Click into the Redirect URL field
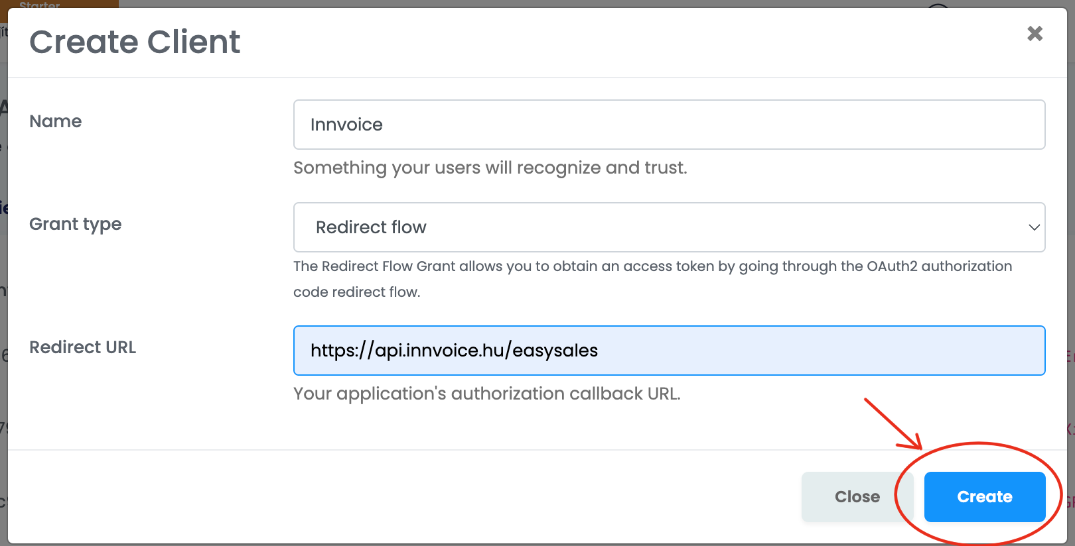Image resolution: width=1075 pixels, height=546 pixels. pos(669,351)
